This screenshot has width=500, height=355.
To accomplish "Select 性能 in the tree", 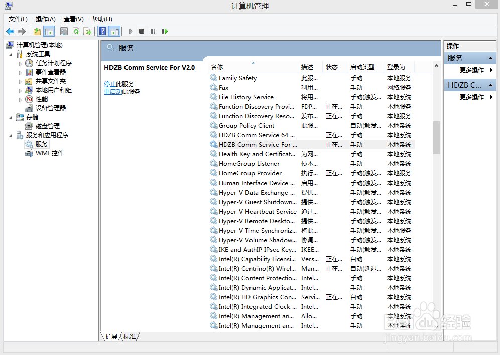I will [x=42, y=99].
